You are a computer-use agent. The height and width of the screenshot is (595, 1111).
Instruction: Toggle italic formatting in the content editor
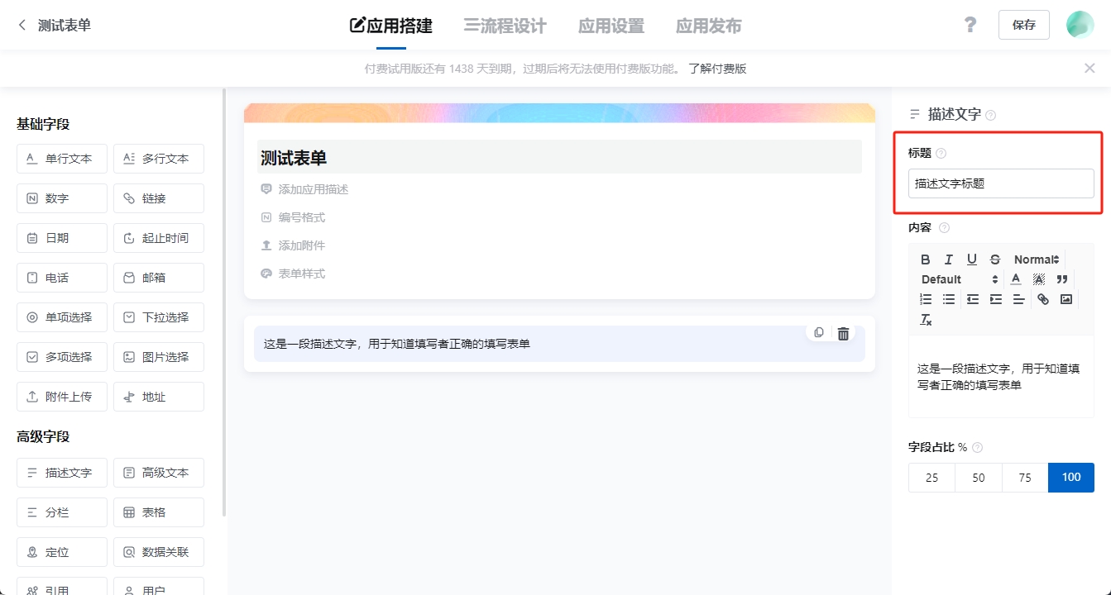948,259
